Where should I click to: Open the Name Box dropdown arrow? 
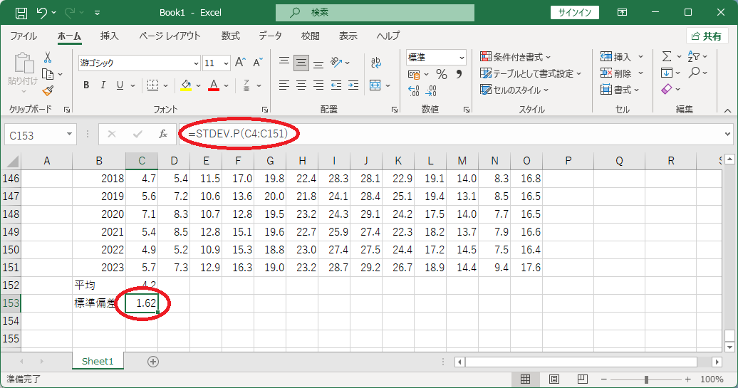tap(69, 135)
